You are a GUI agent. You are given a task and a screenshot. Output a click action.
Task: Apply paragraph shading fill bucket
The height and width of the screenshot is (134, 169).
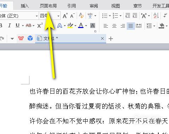click(x=162, y=26)
